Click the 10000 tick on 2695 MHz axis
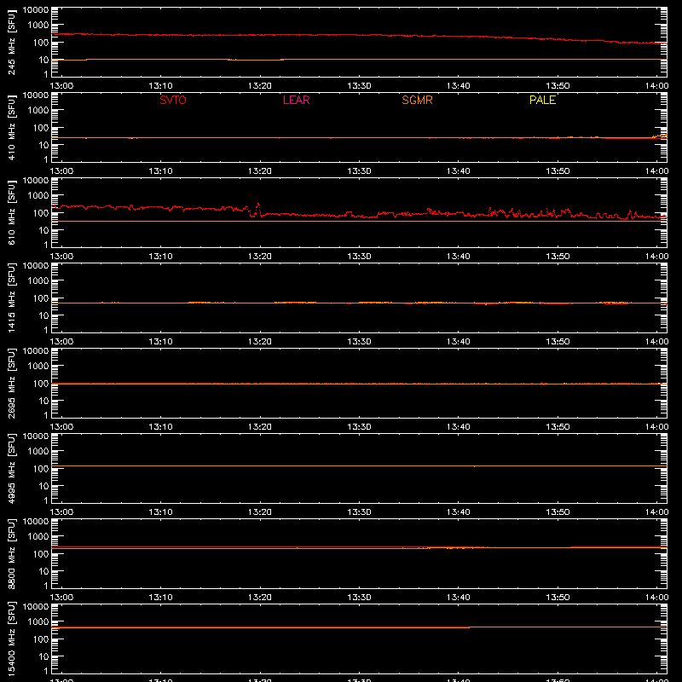 pyautogui.click(x=36, y=351)
